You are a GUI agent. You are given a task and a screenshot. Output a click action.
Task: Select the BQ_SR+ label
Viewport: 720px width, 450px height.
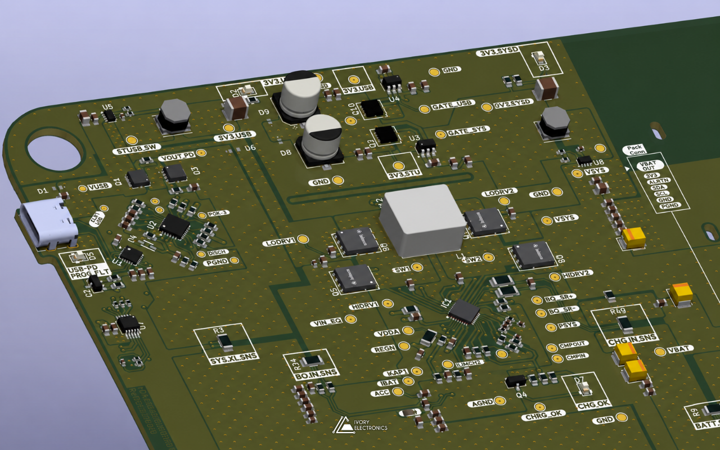[561, 299]
